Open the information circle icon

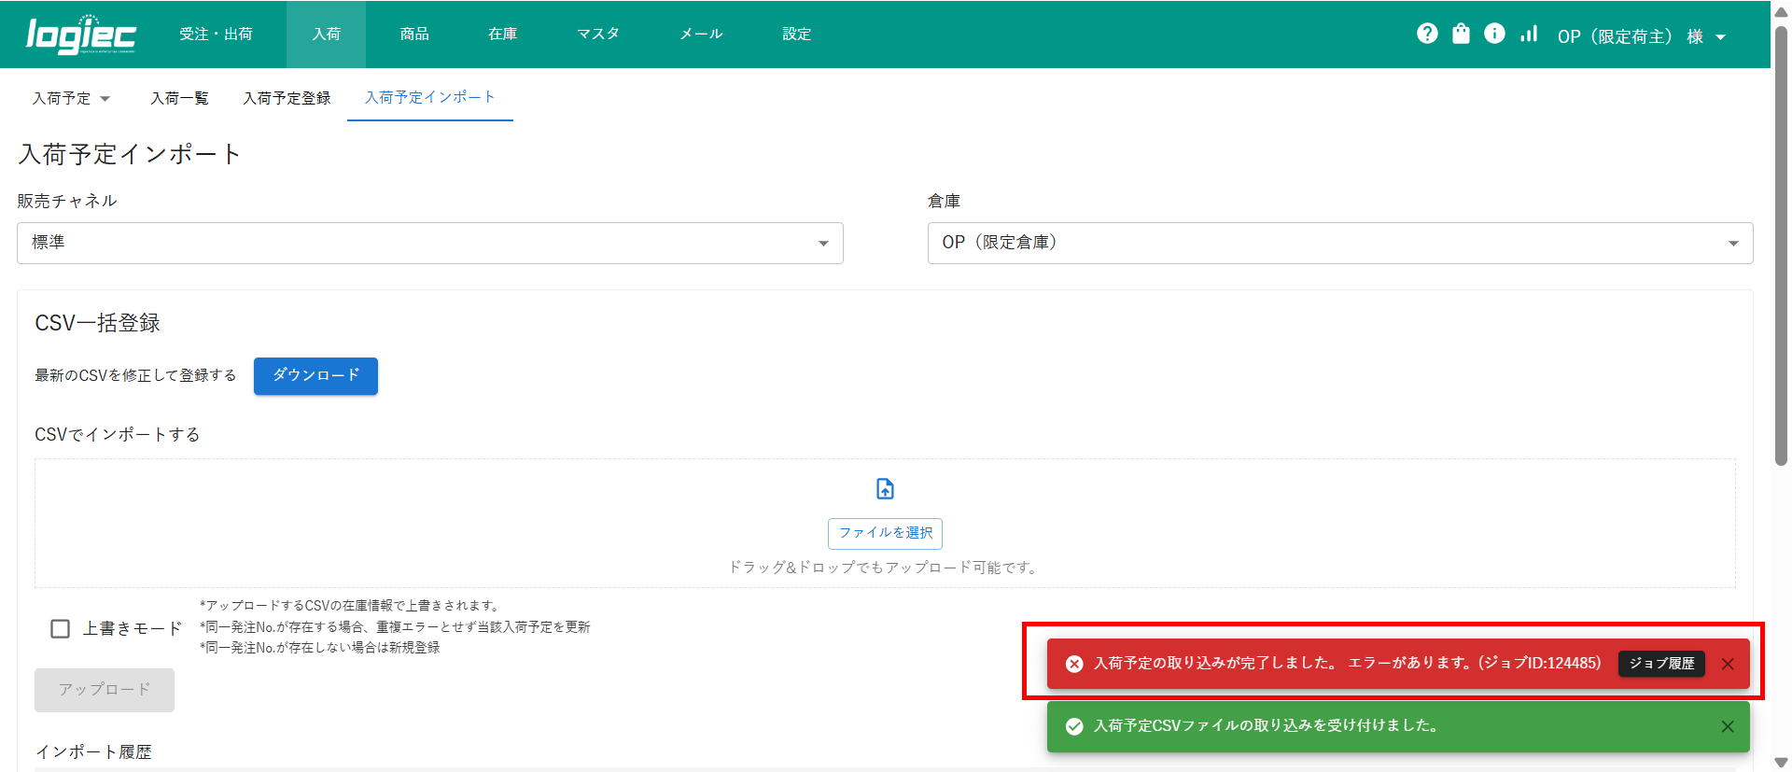point(1494,34)
